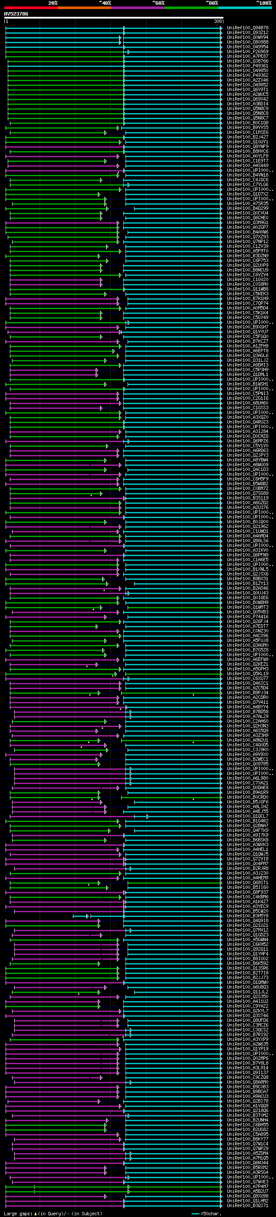Click the UniRef100_O80988 label

click(248, 42)
